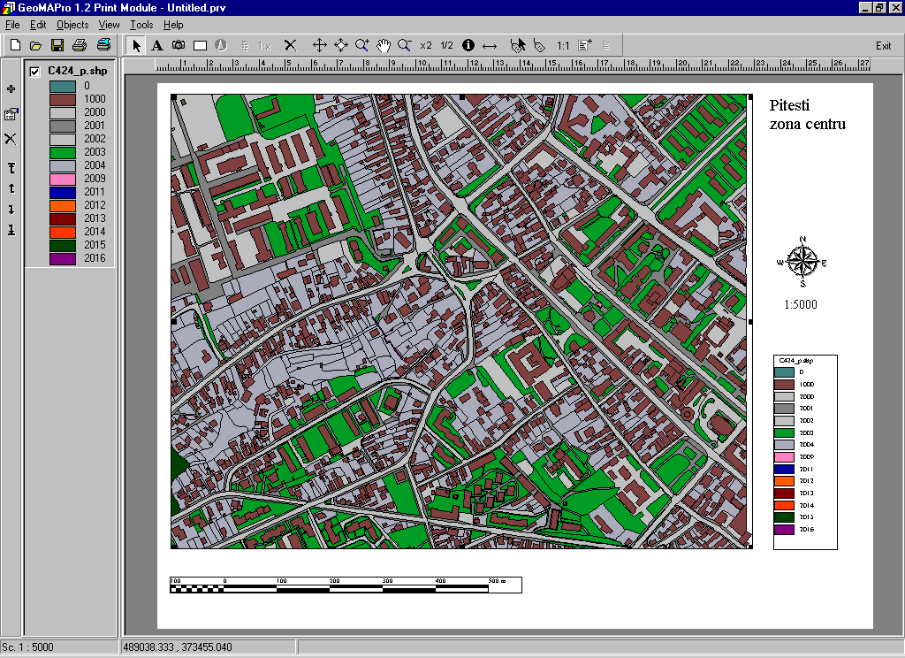Click the remove layer X icon in sidebar

(11, 139)
